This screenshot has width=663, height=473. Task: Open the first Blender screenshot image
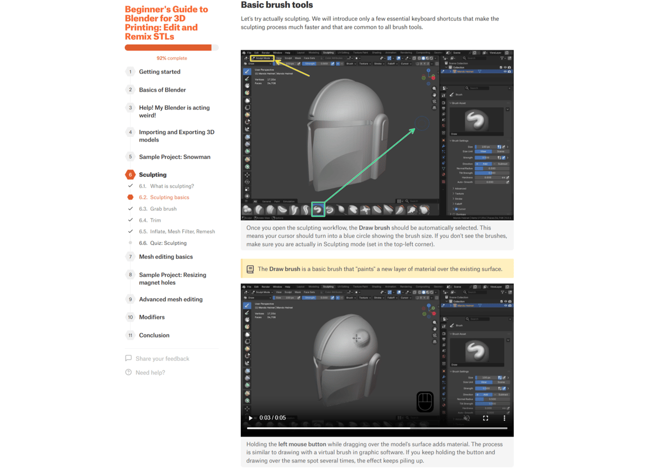[x=377, y=135]
